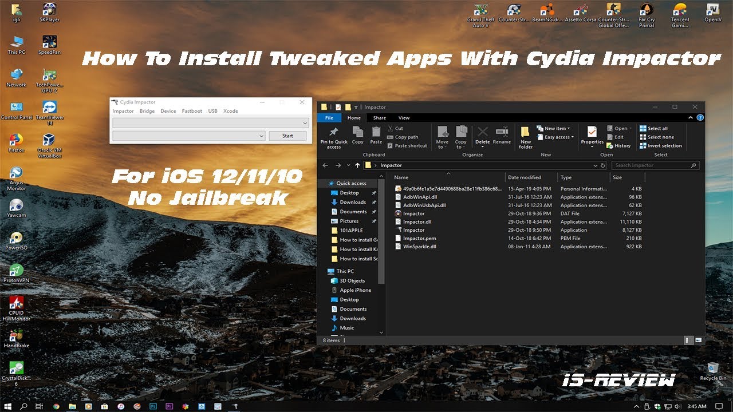Open ProtonVPN desktop shortcut
Image resolution: width=733 pixels, height=412 pixels.
[x=16, y=273]
